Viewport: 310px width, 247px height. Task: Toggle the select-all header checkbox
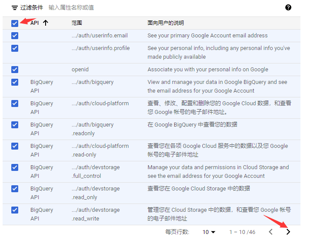point(15,23)
